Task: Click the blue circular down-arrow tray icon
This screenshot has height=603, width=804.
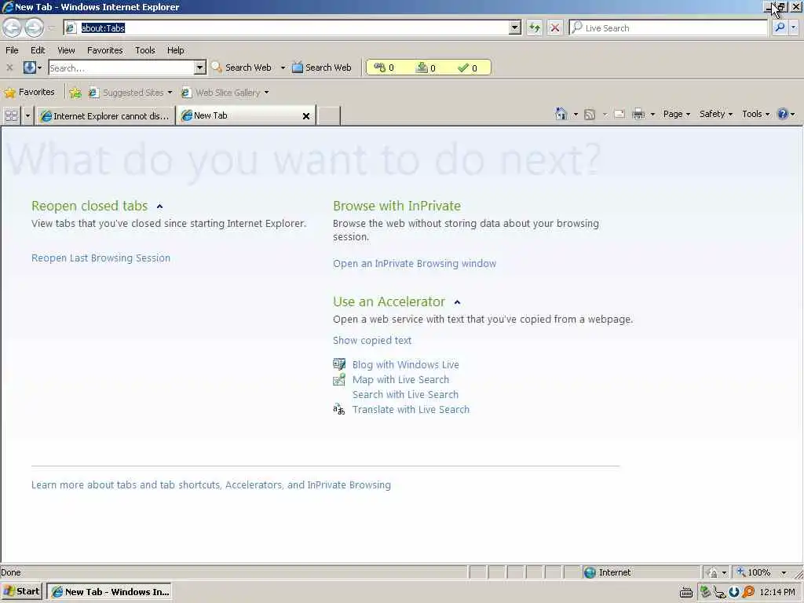Action: point(734,592)
